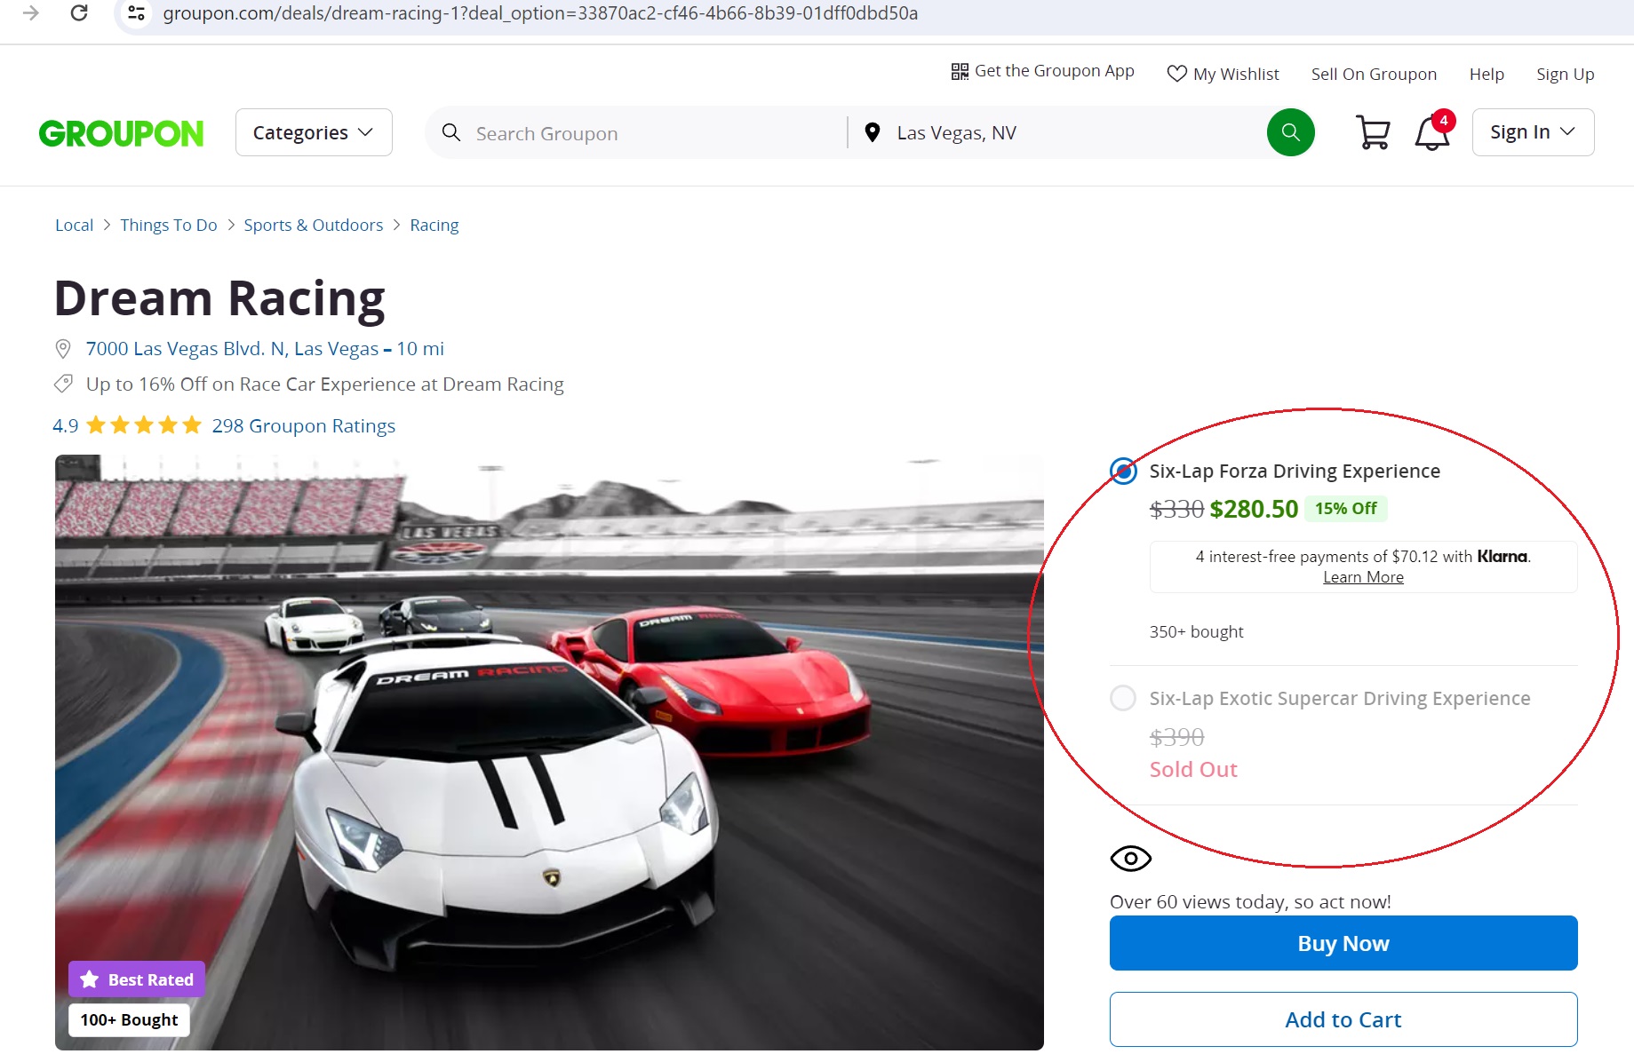Click the green search button
The image size is (1634, 1062).
pyautogui.click(x=1290, y=132)
